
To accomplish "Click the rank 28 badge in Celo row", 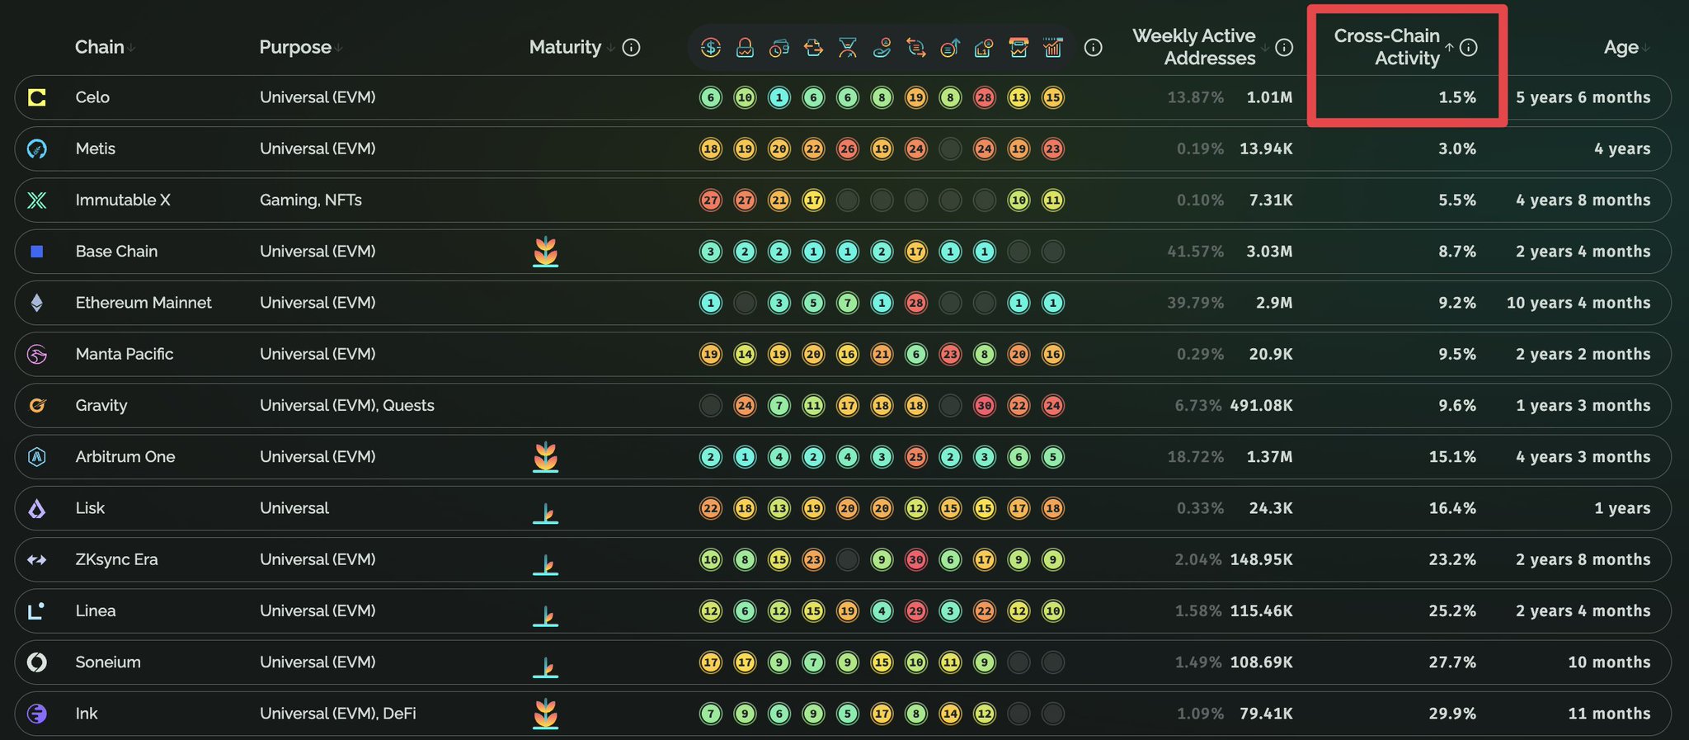I will [985, 97].
